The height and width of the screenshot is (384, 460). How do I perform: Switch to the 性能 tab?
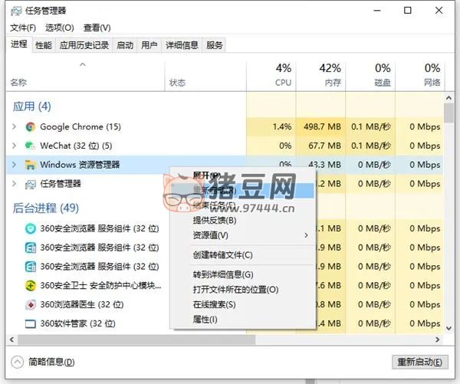tap(44, 45)
